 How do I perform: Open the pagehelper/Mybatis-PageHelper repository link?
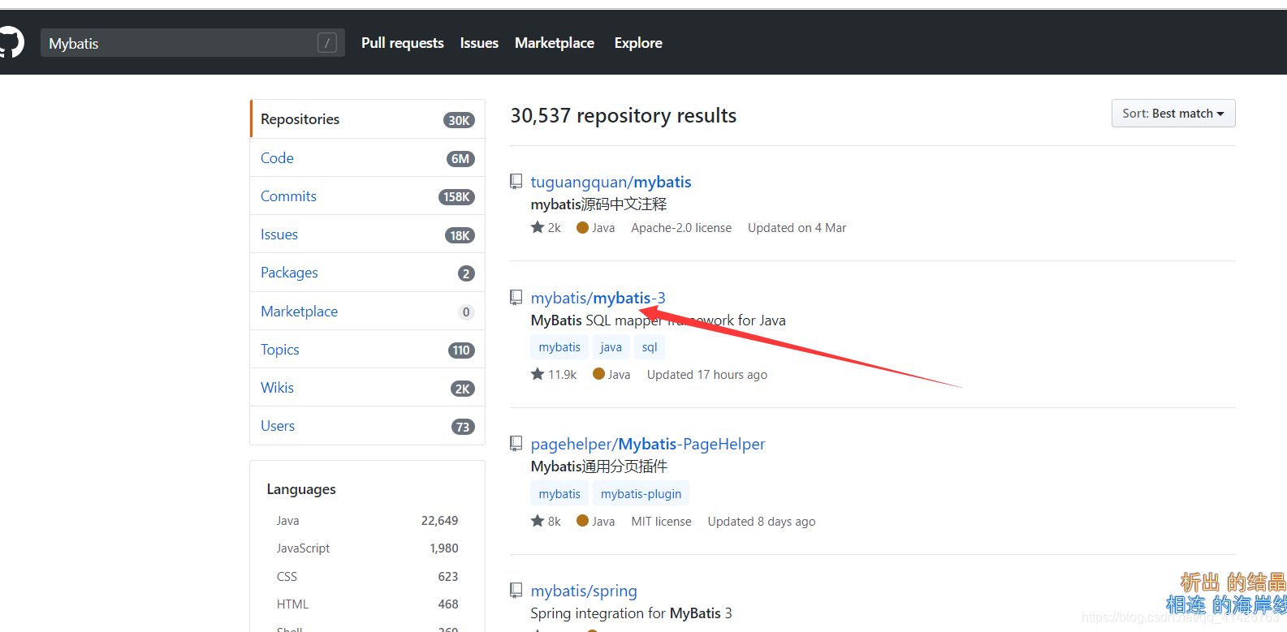pyautogui.click(x=648, y=444)
